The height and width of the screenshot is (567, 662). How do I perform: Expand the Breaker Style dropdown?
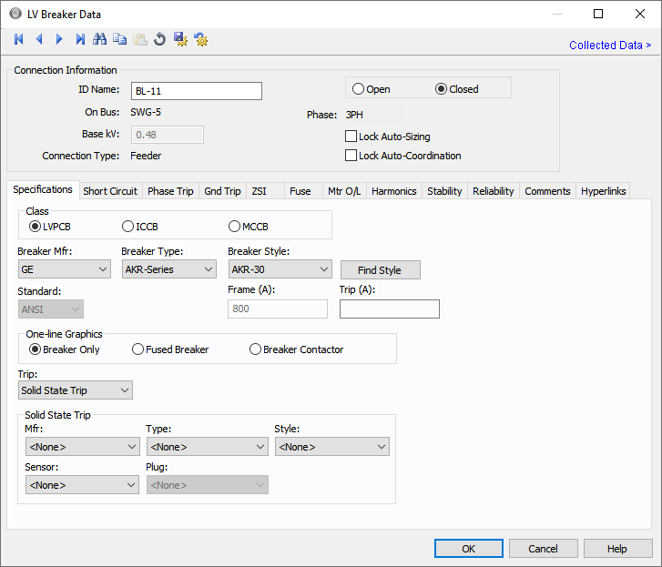coord(280,269)
